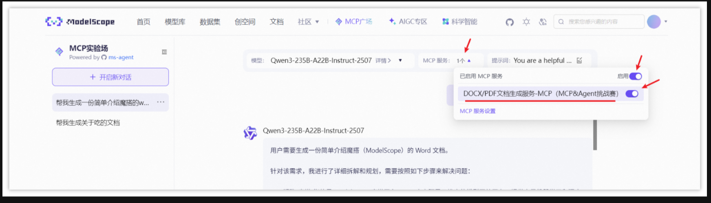Open the three-dot menu for the first chat
The image size is (711, 203).
[x=161, y=102]
